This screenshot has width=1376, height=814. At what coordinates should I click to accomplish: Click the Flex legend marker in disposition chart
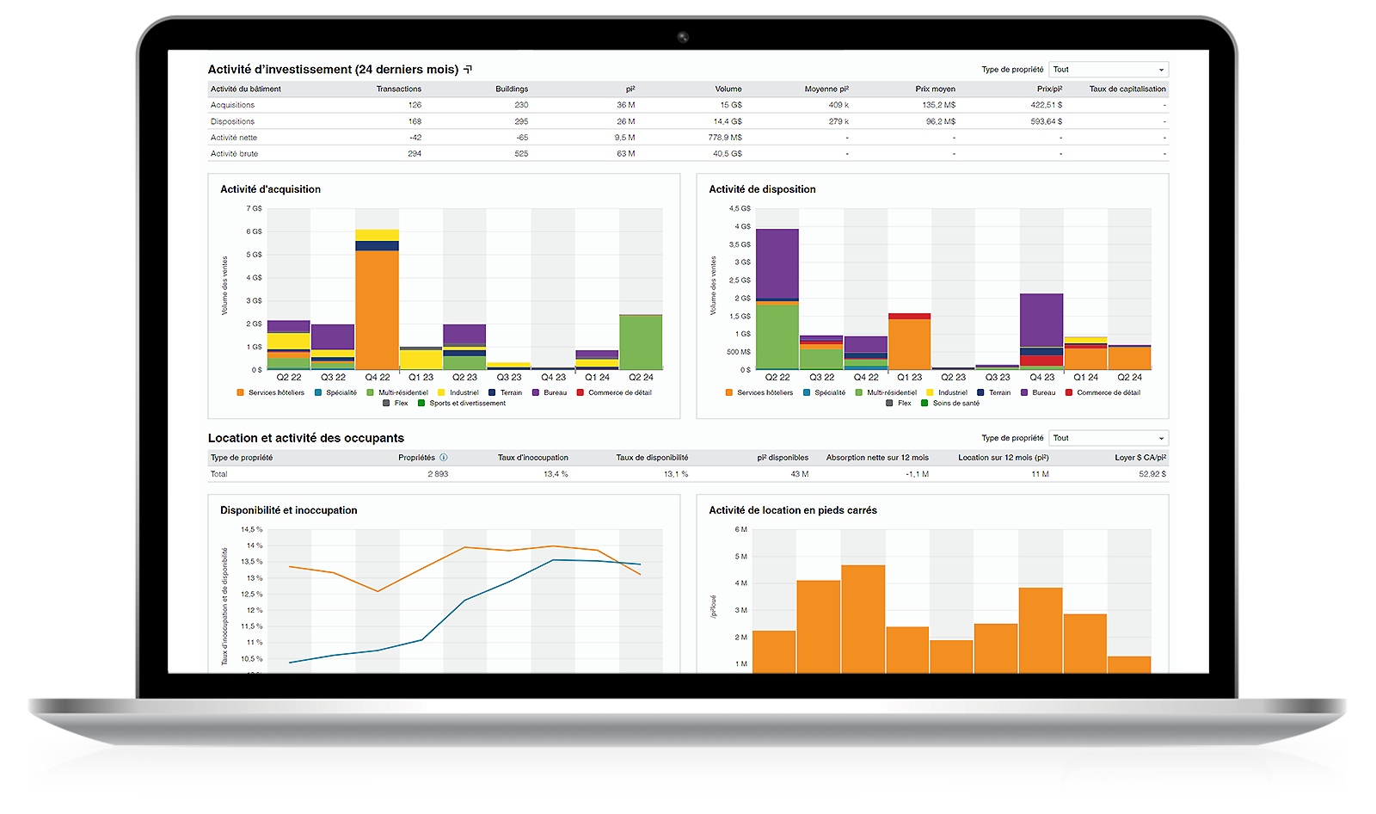(x=889, y=403)
